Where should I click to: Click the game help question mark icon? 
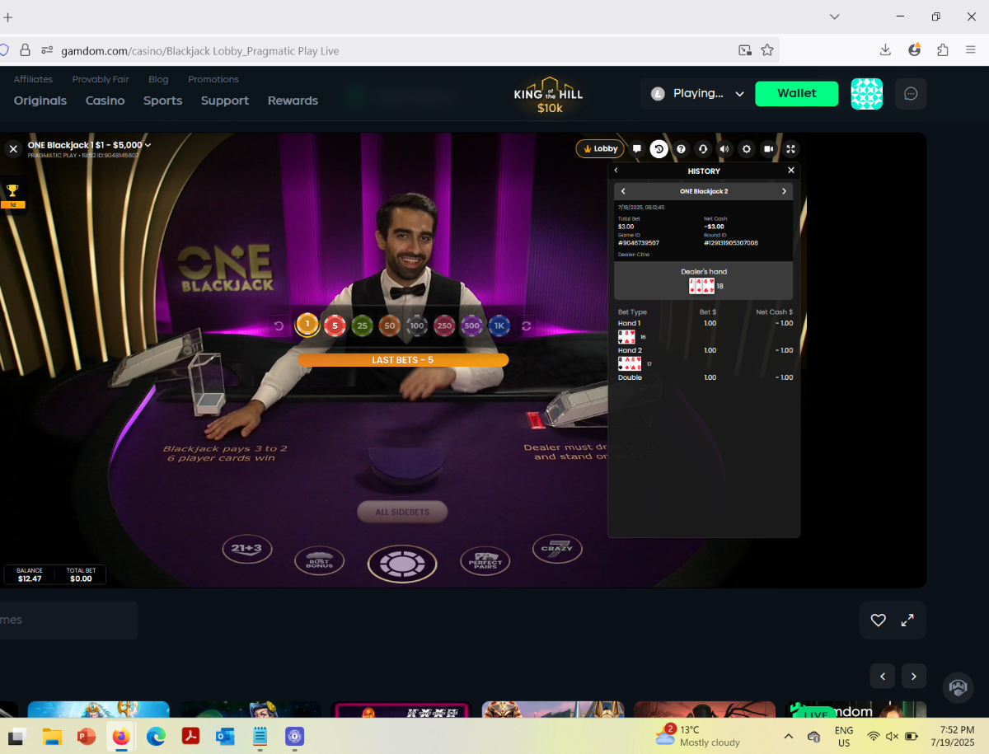click(681, 149)
